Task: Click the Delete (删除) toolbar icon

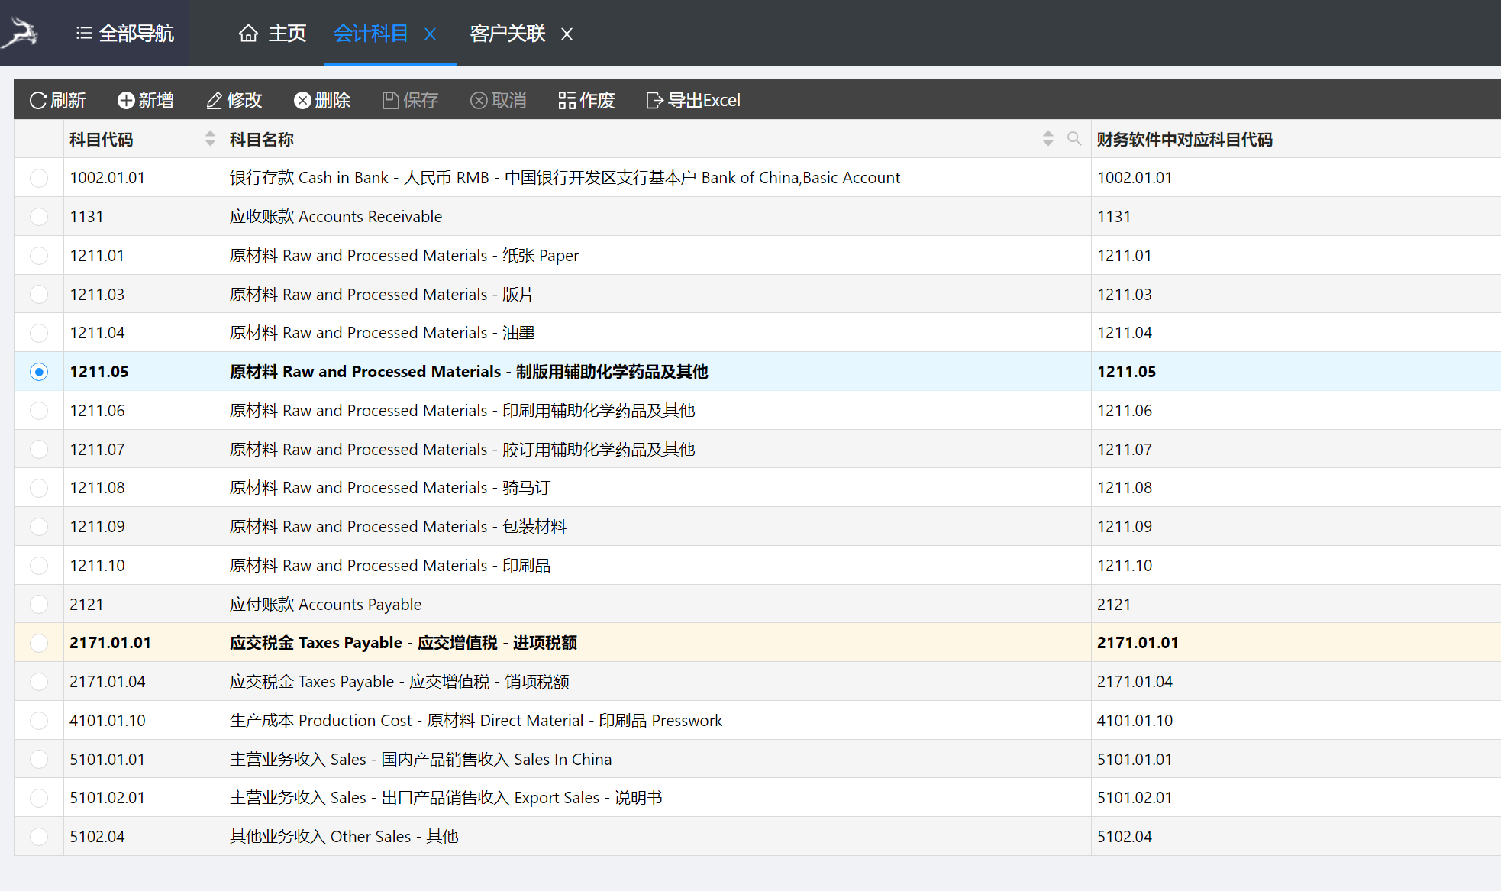Action: [x=302, y=101]
